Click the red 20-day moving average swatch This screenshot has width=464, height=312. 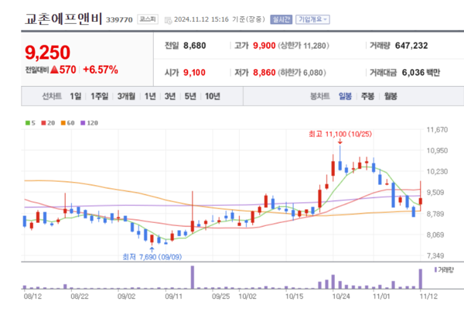[43, 122]
